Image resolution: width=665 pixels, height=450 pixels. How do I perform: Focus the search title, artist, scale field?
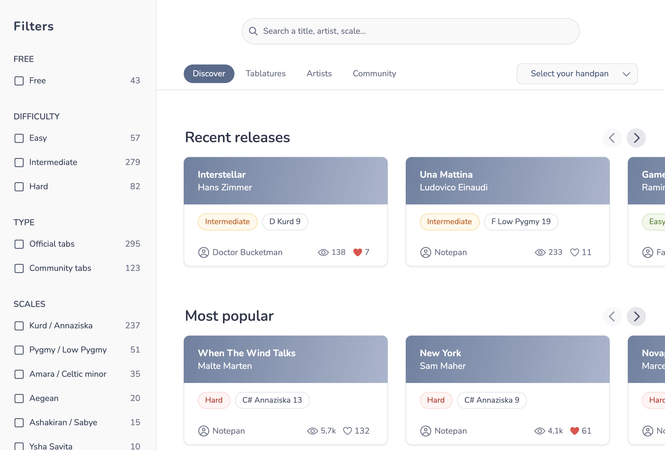coord(411,31)
